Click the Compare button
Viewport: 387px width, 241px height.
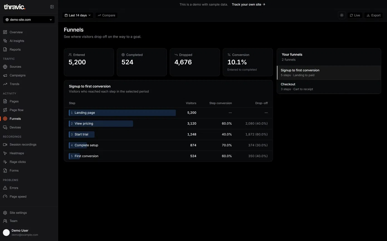(106, 15)
